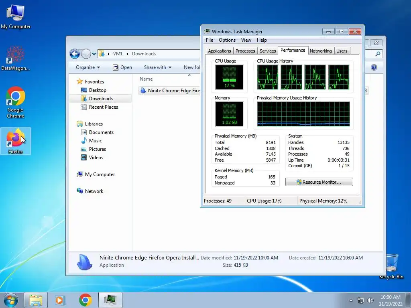
Task: Open Task Manager View menu
Action: 246,40
